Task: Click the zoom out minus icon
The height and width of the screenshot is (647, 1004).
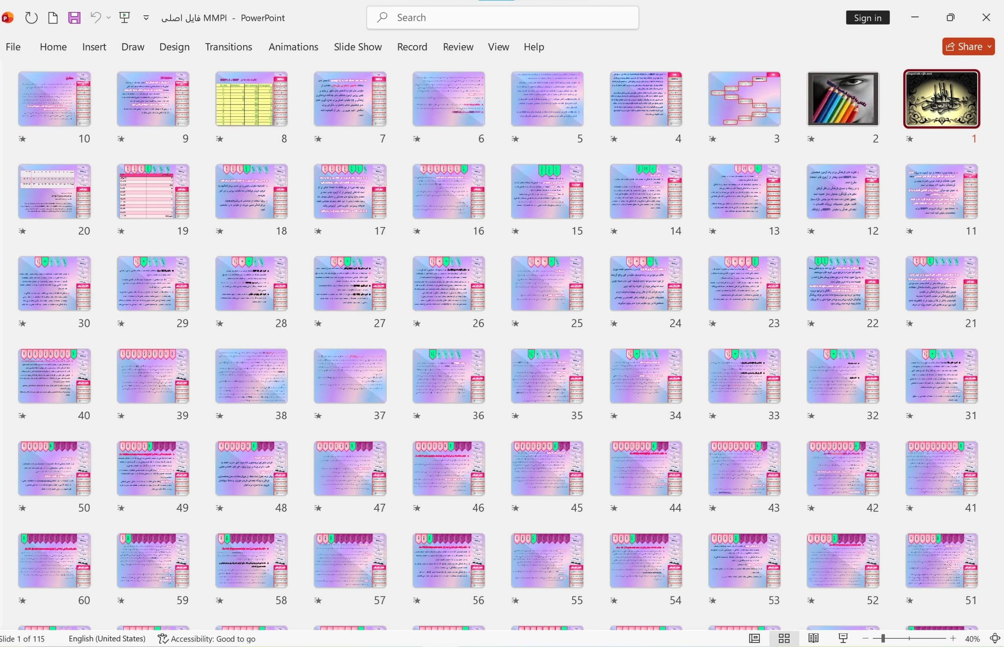Action: click(x=866, y=639)
